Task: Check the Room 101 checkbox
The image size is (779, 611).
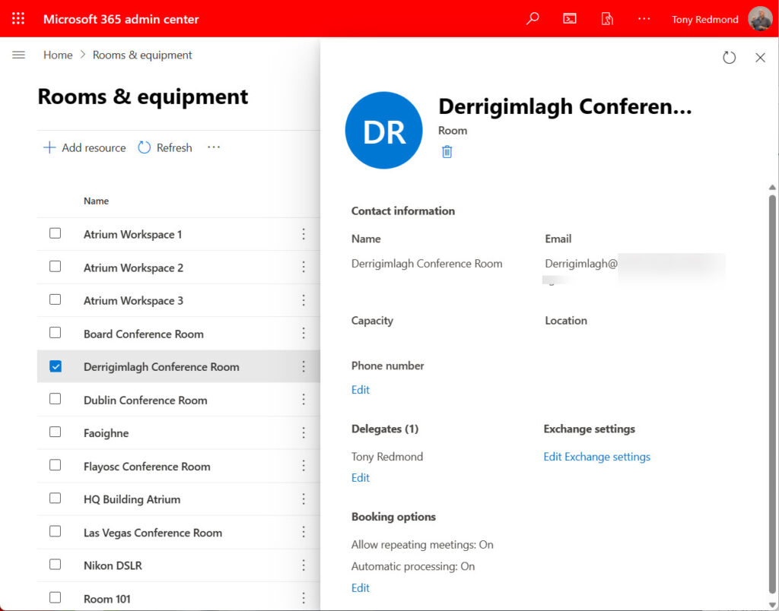Action: click(55, 597)
